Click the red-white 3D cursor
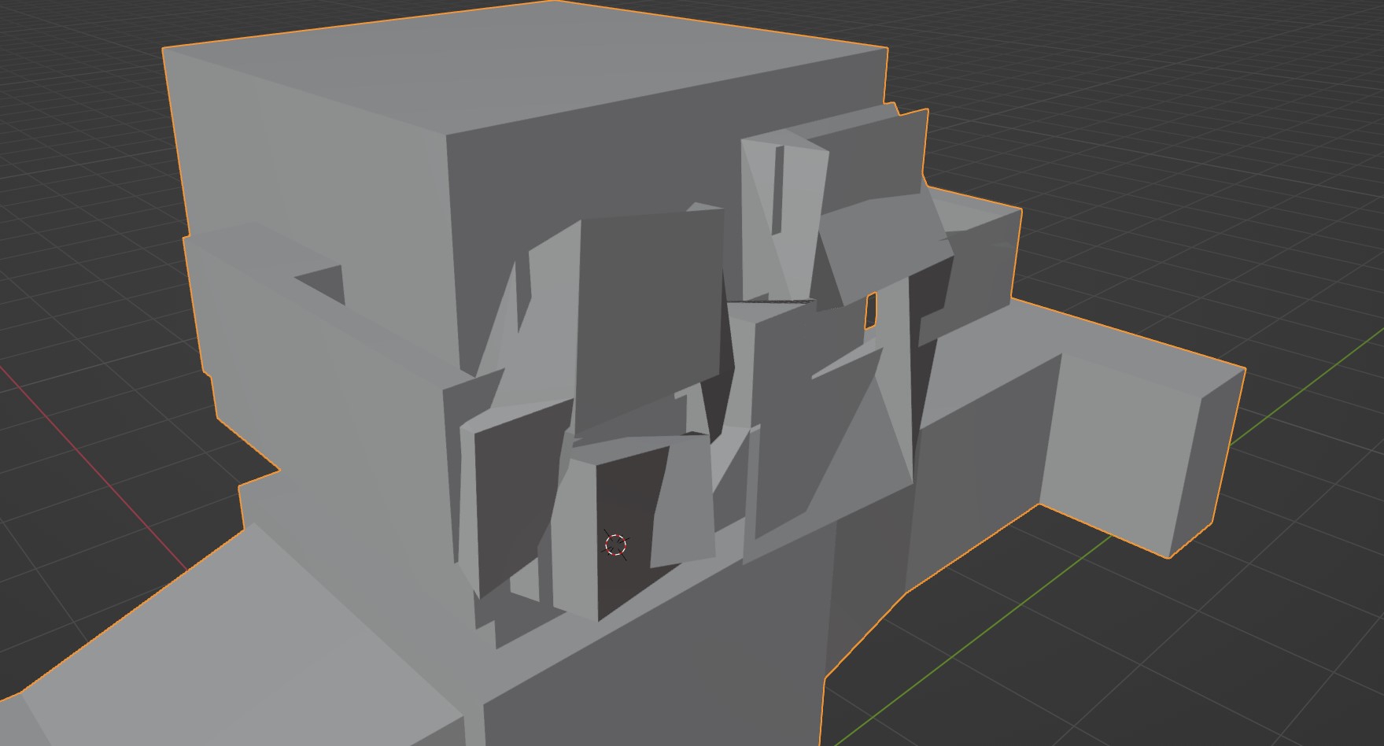 pyautogui.click(x=616, y=545)
